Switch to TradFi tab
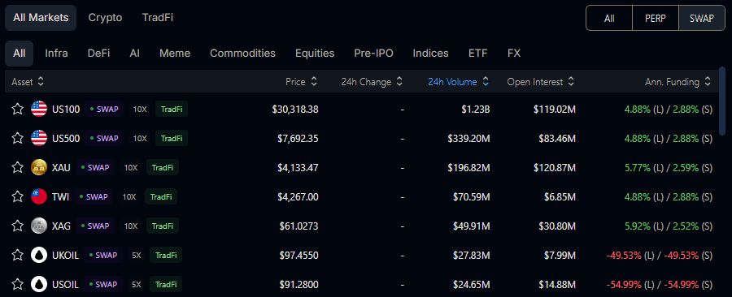 click(x=158, y=18)
